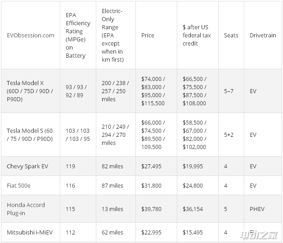Image resolution: width=283 pixels, height=243 pixels.
Task: Click the watermark logo in the corner
Action: [x=259, y=235]
